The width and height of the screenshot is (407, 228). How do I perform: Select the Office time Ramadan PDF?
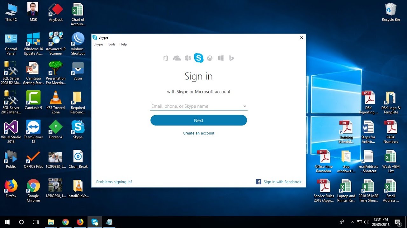(x=324, y=161)
